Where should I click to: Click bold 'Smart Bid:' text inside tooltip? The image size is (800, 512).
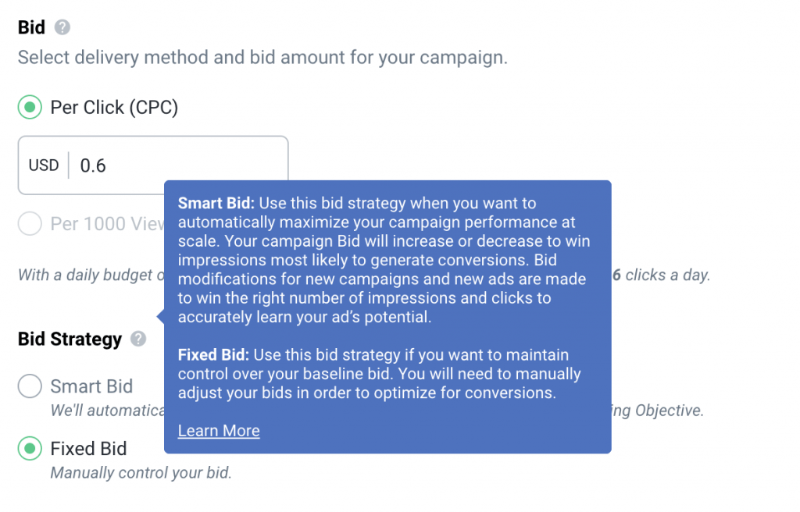tap(216, 204)
